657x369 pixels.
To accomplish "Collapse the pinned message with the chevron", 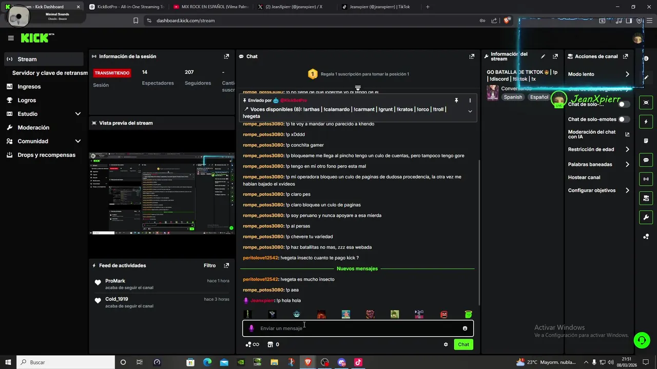I will click(x=470, y=111).
